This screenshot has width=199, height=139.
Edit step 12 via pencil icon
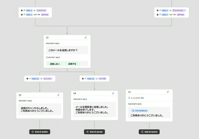click(86, 37)
